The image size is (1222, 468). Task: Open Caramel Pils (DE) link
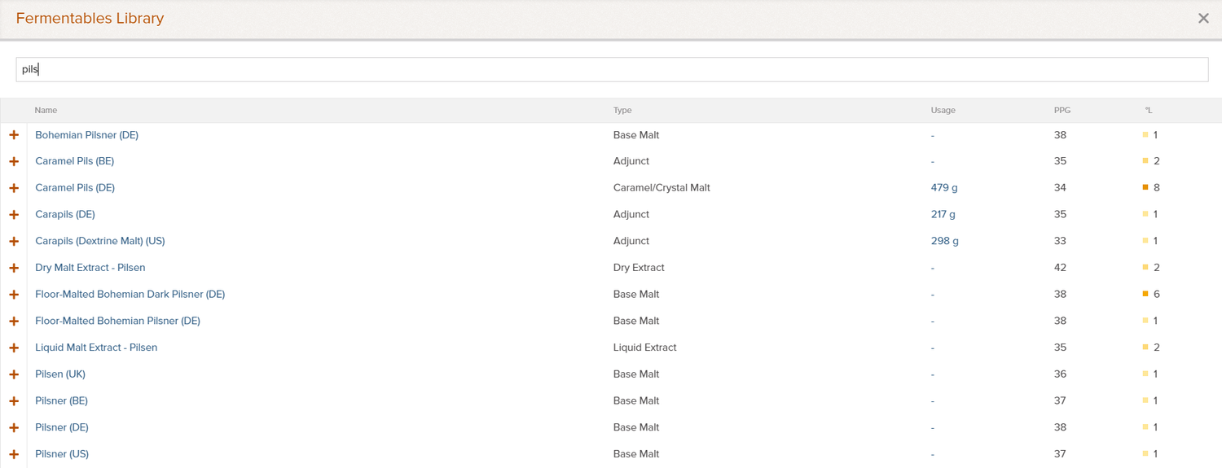[75, 188]
